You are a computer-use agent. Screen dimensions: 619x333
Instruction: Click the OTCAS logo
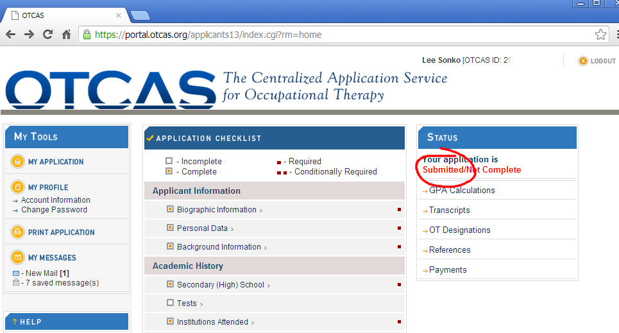point(110,90)
